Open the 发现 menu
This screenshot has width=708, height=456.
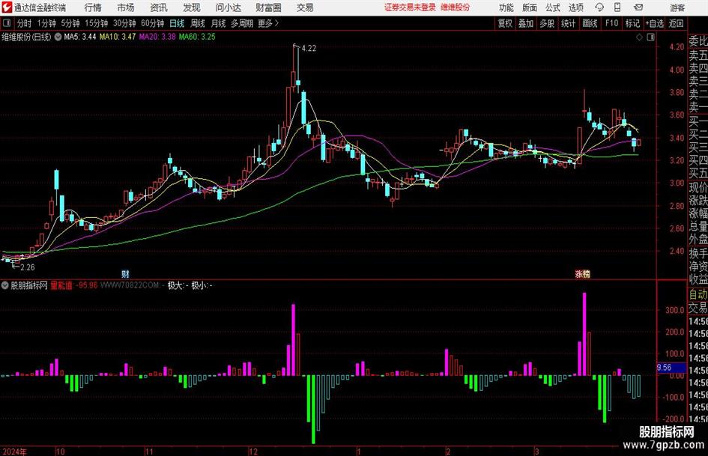(192, 7)
